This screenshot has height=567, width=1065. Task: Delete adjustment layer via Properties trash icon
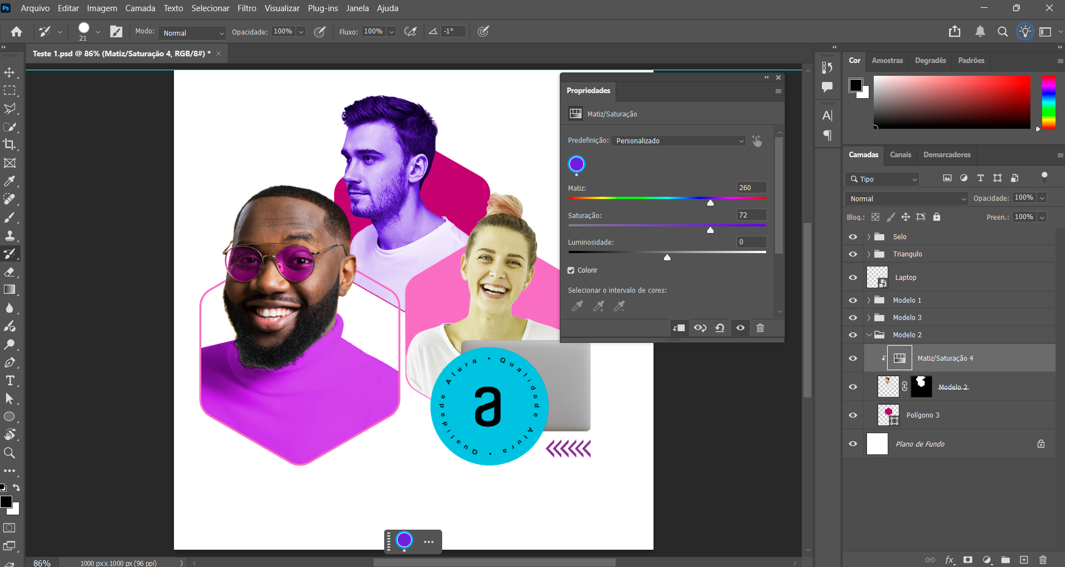[x=760, y=328]
